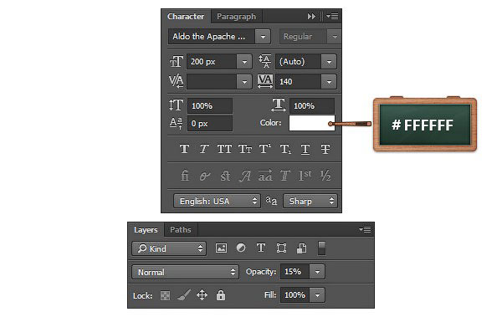
Task: Lock all with padlock icon
Action: click(221, 295)
